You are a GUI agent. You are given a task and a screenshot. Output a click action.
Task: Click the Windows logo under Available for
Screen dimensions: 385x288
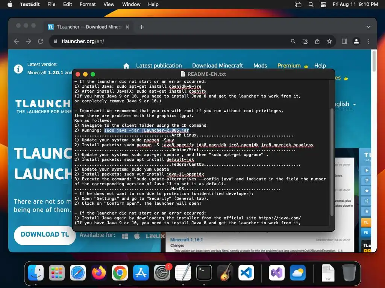pos(125,236)
